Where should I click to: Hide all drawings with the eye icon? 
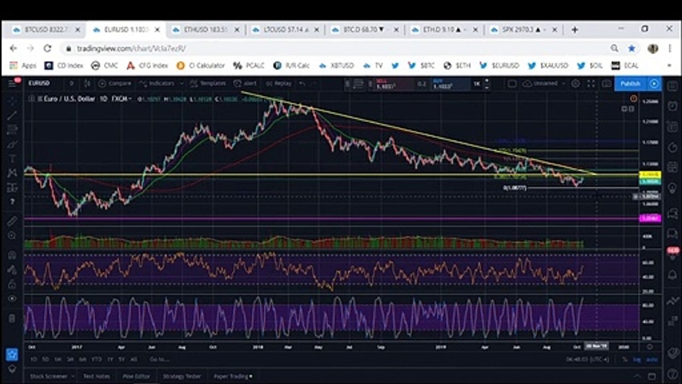coord(12,299)
